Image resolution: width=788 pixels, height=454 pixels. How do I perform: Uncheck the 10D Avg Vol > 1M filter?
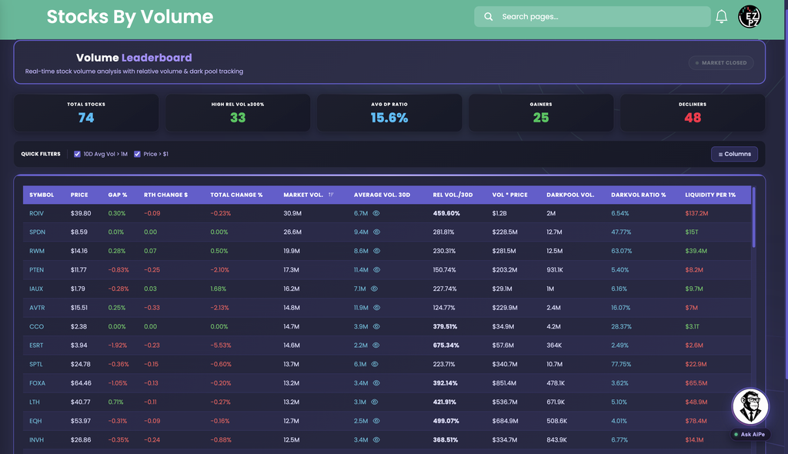click(77, 154)
